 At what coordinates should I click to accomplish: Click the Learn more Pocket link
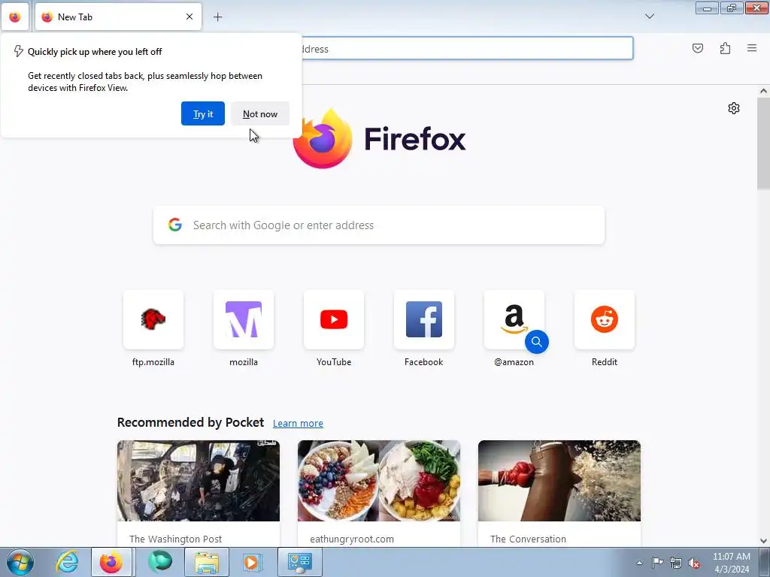click(x=298, y=423)
